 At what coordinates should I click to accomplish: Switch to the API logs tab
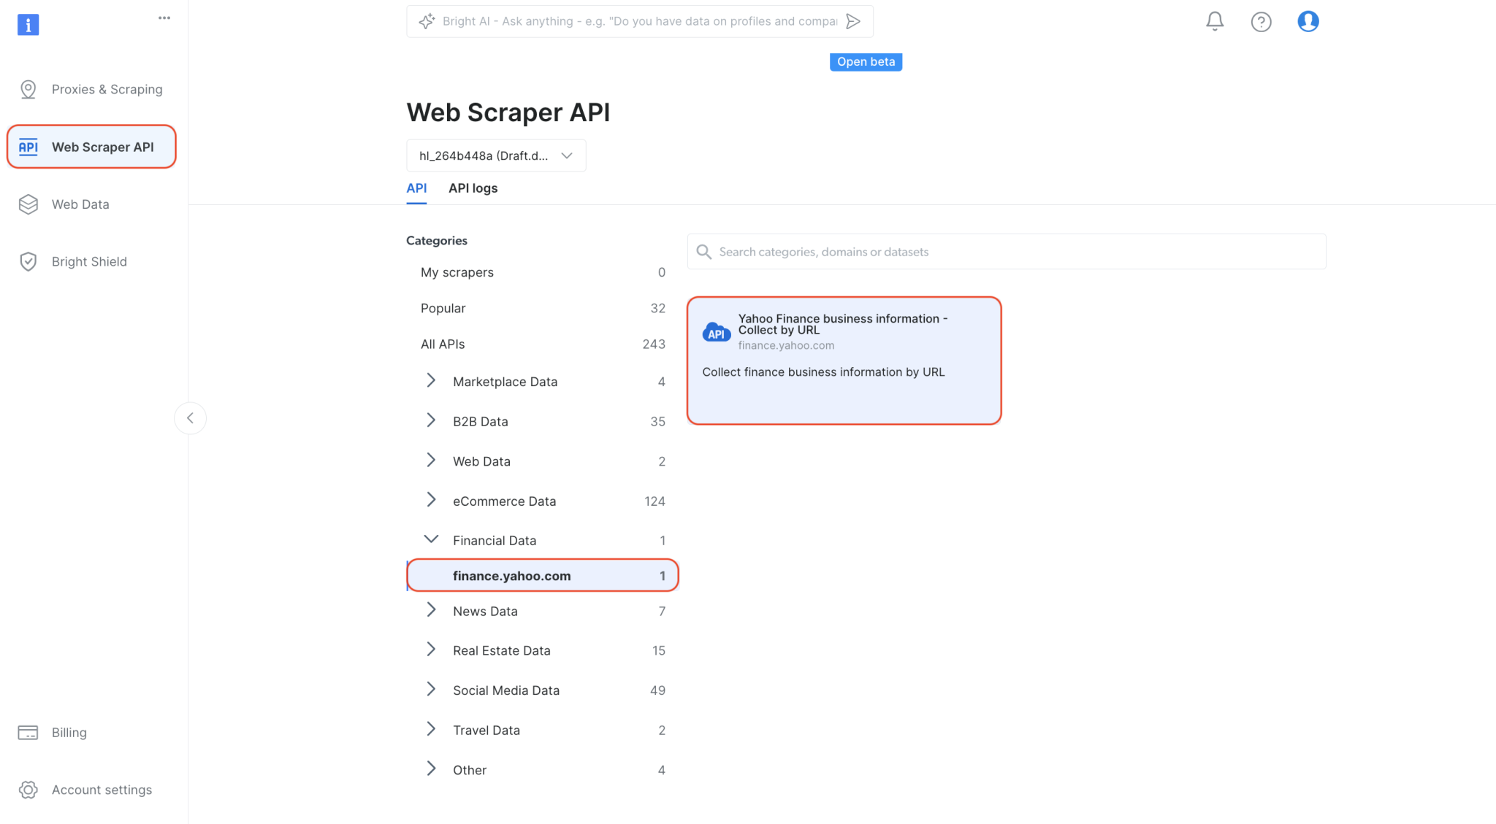pos(473,188)
